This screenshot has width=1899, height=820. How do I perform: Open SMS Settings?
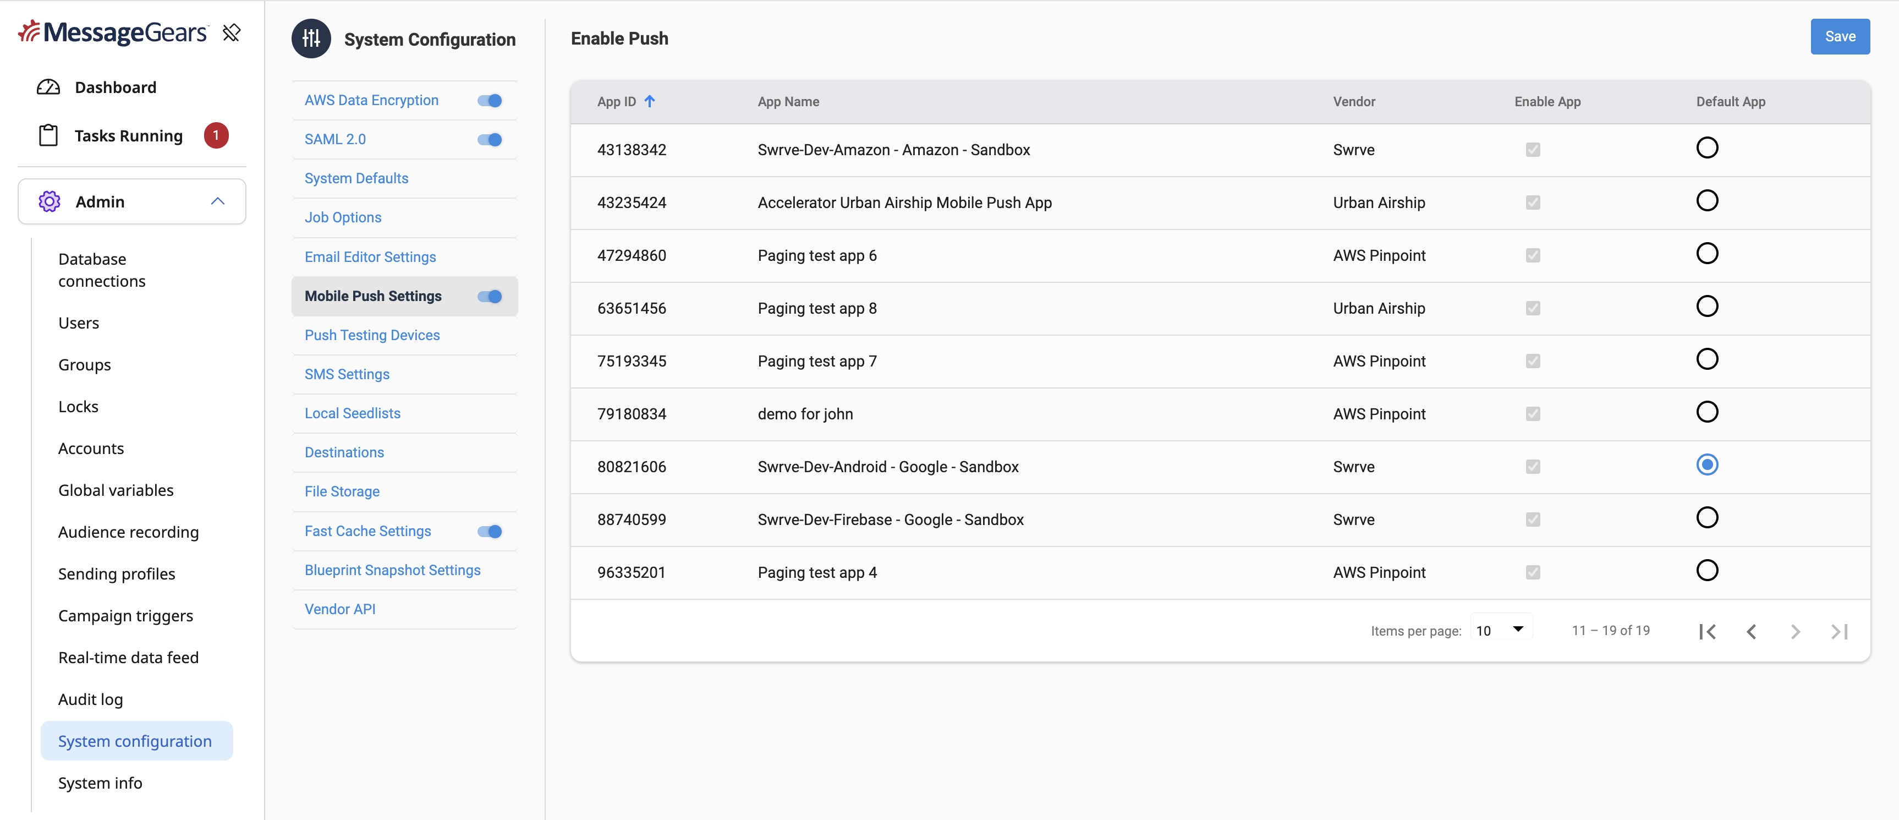click(347, 375)
